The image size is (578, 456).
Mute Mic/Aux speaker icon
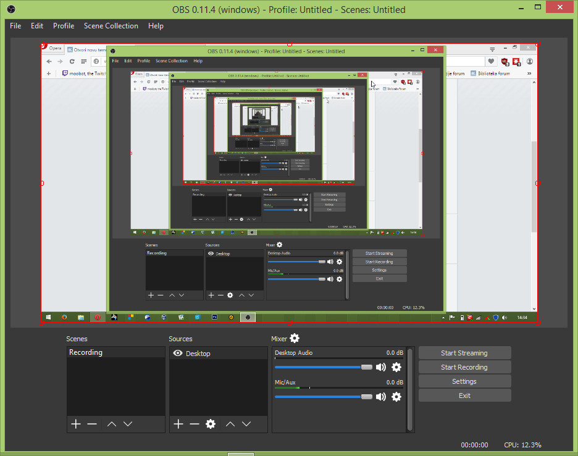(381, 397)
